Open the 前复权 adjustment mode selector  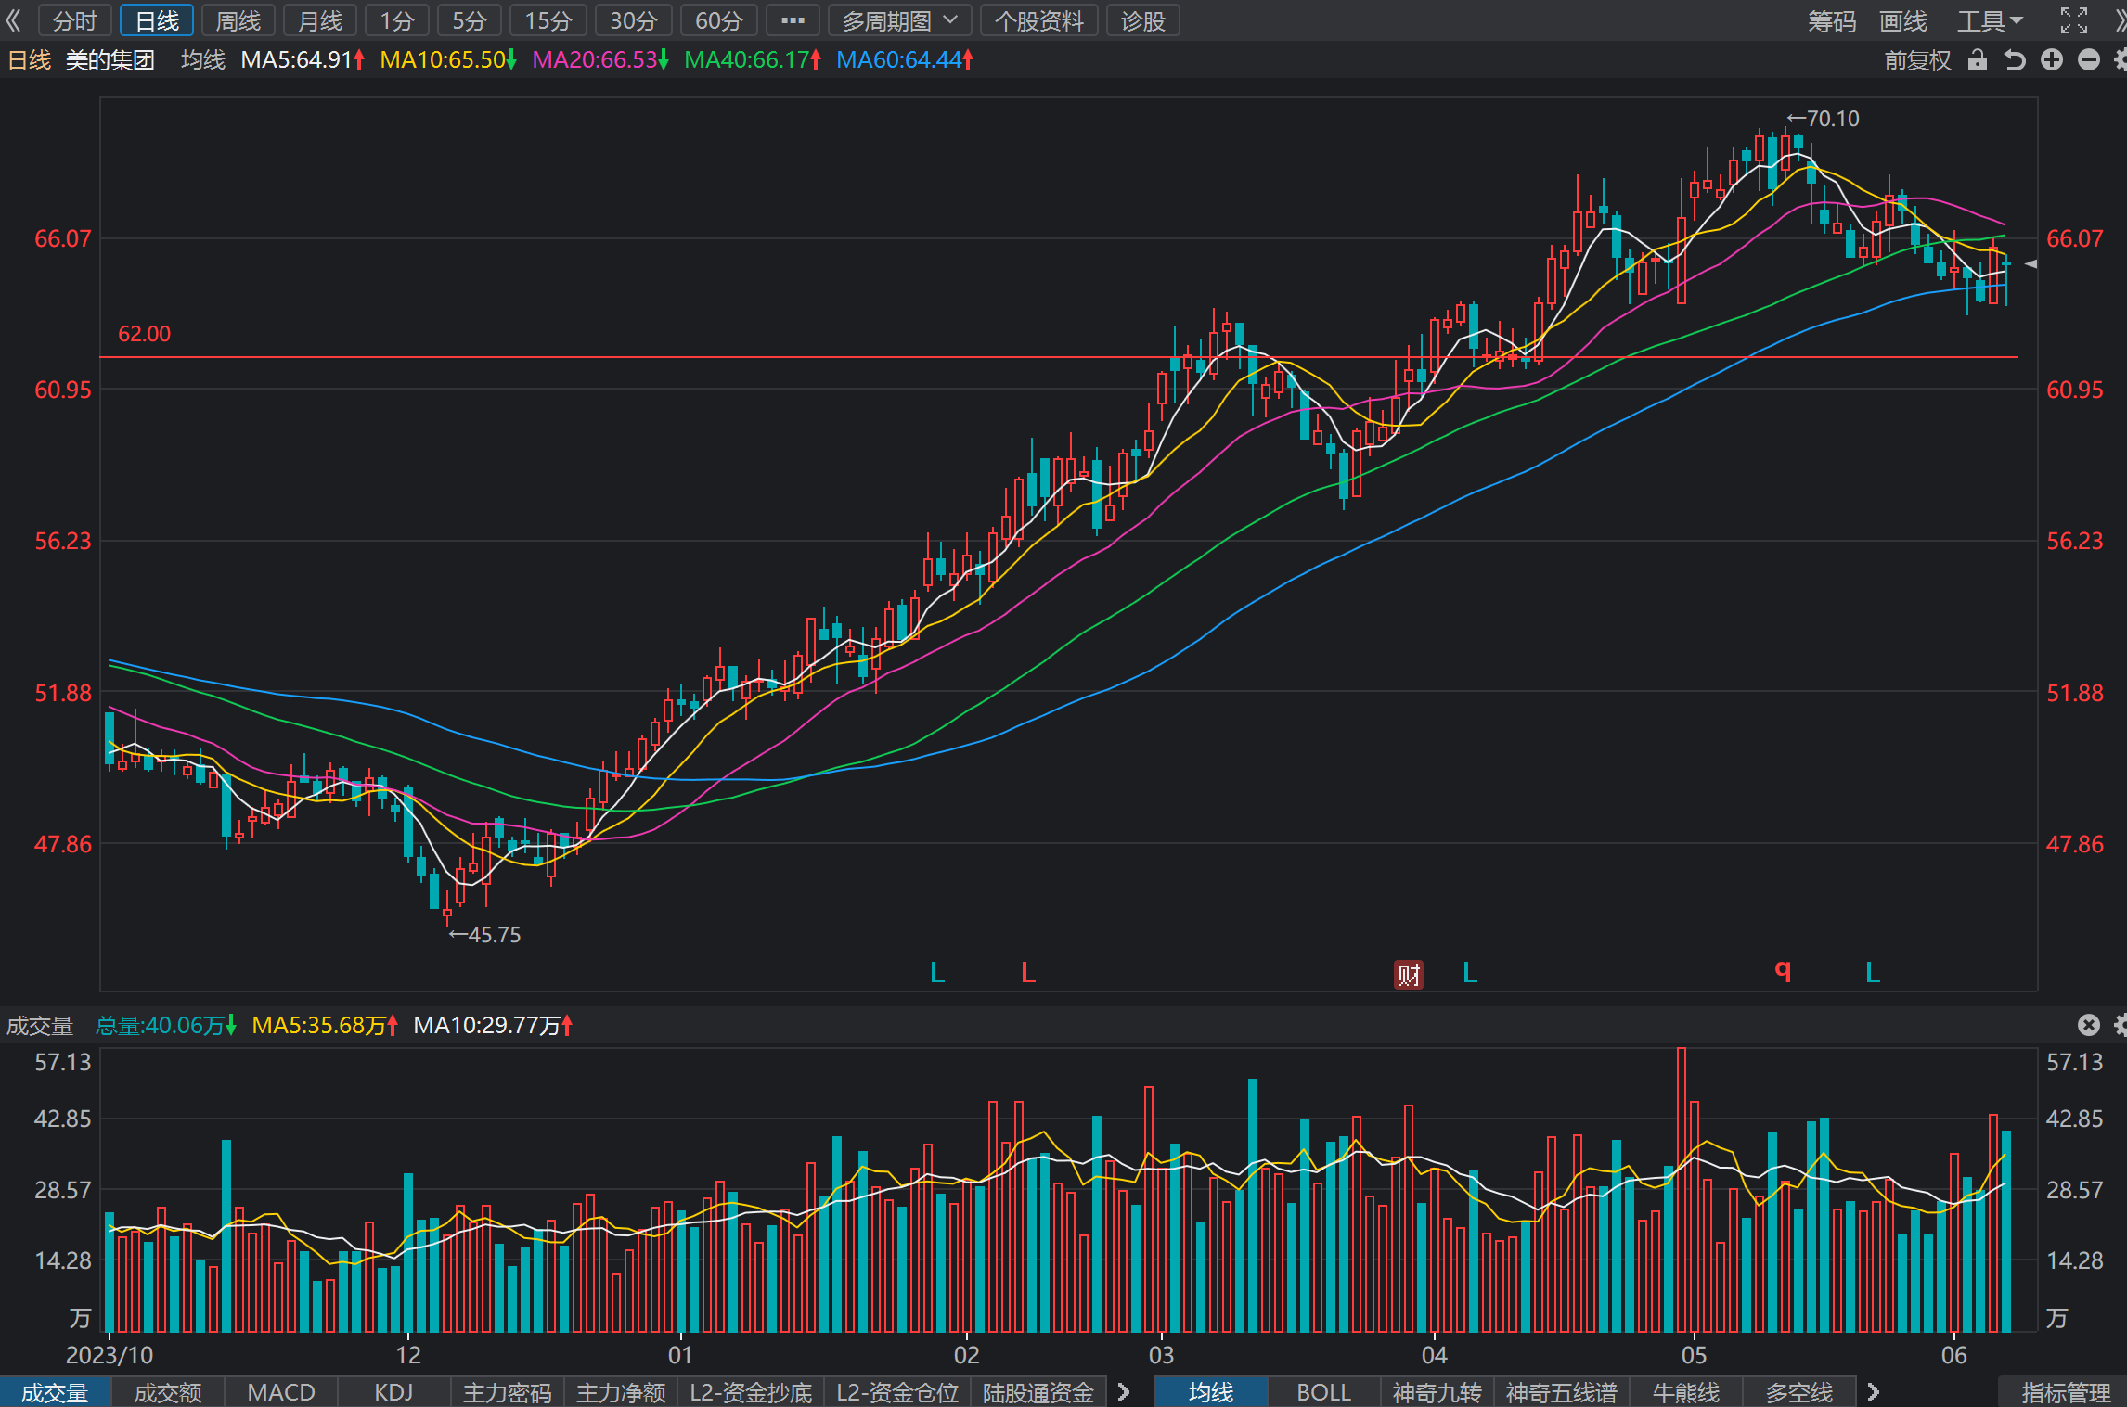click(x=1917, y=60)
